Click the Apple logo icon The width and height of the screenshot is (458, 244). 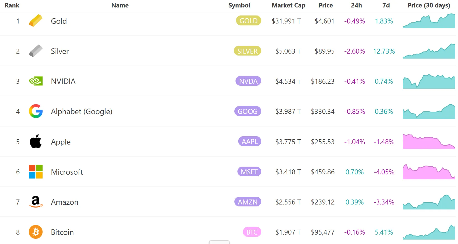[36, 141]
